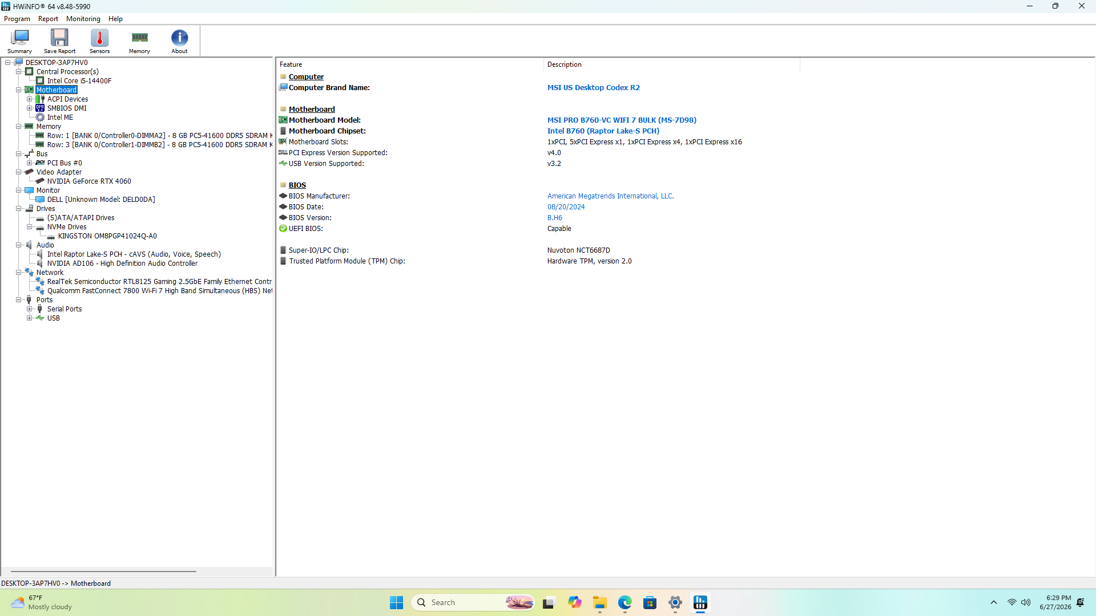Expand the SMBIOS DMI tree node
The image size is (1096, 616).
coord(30,108)
